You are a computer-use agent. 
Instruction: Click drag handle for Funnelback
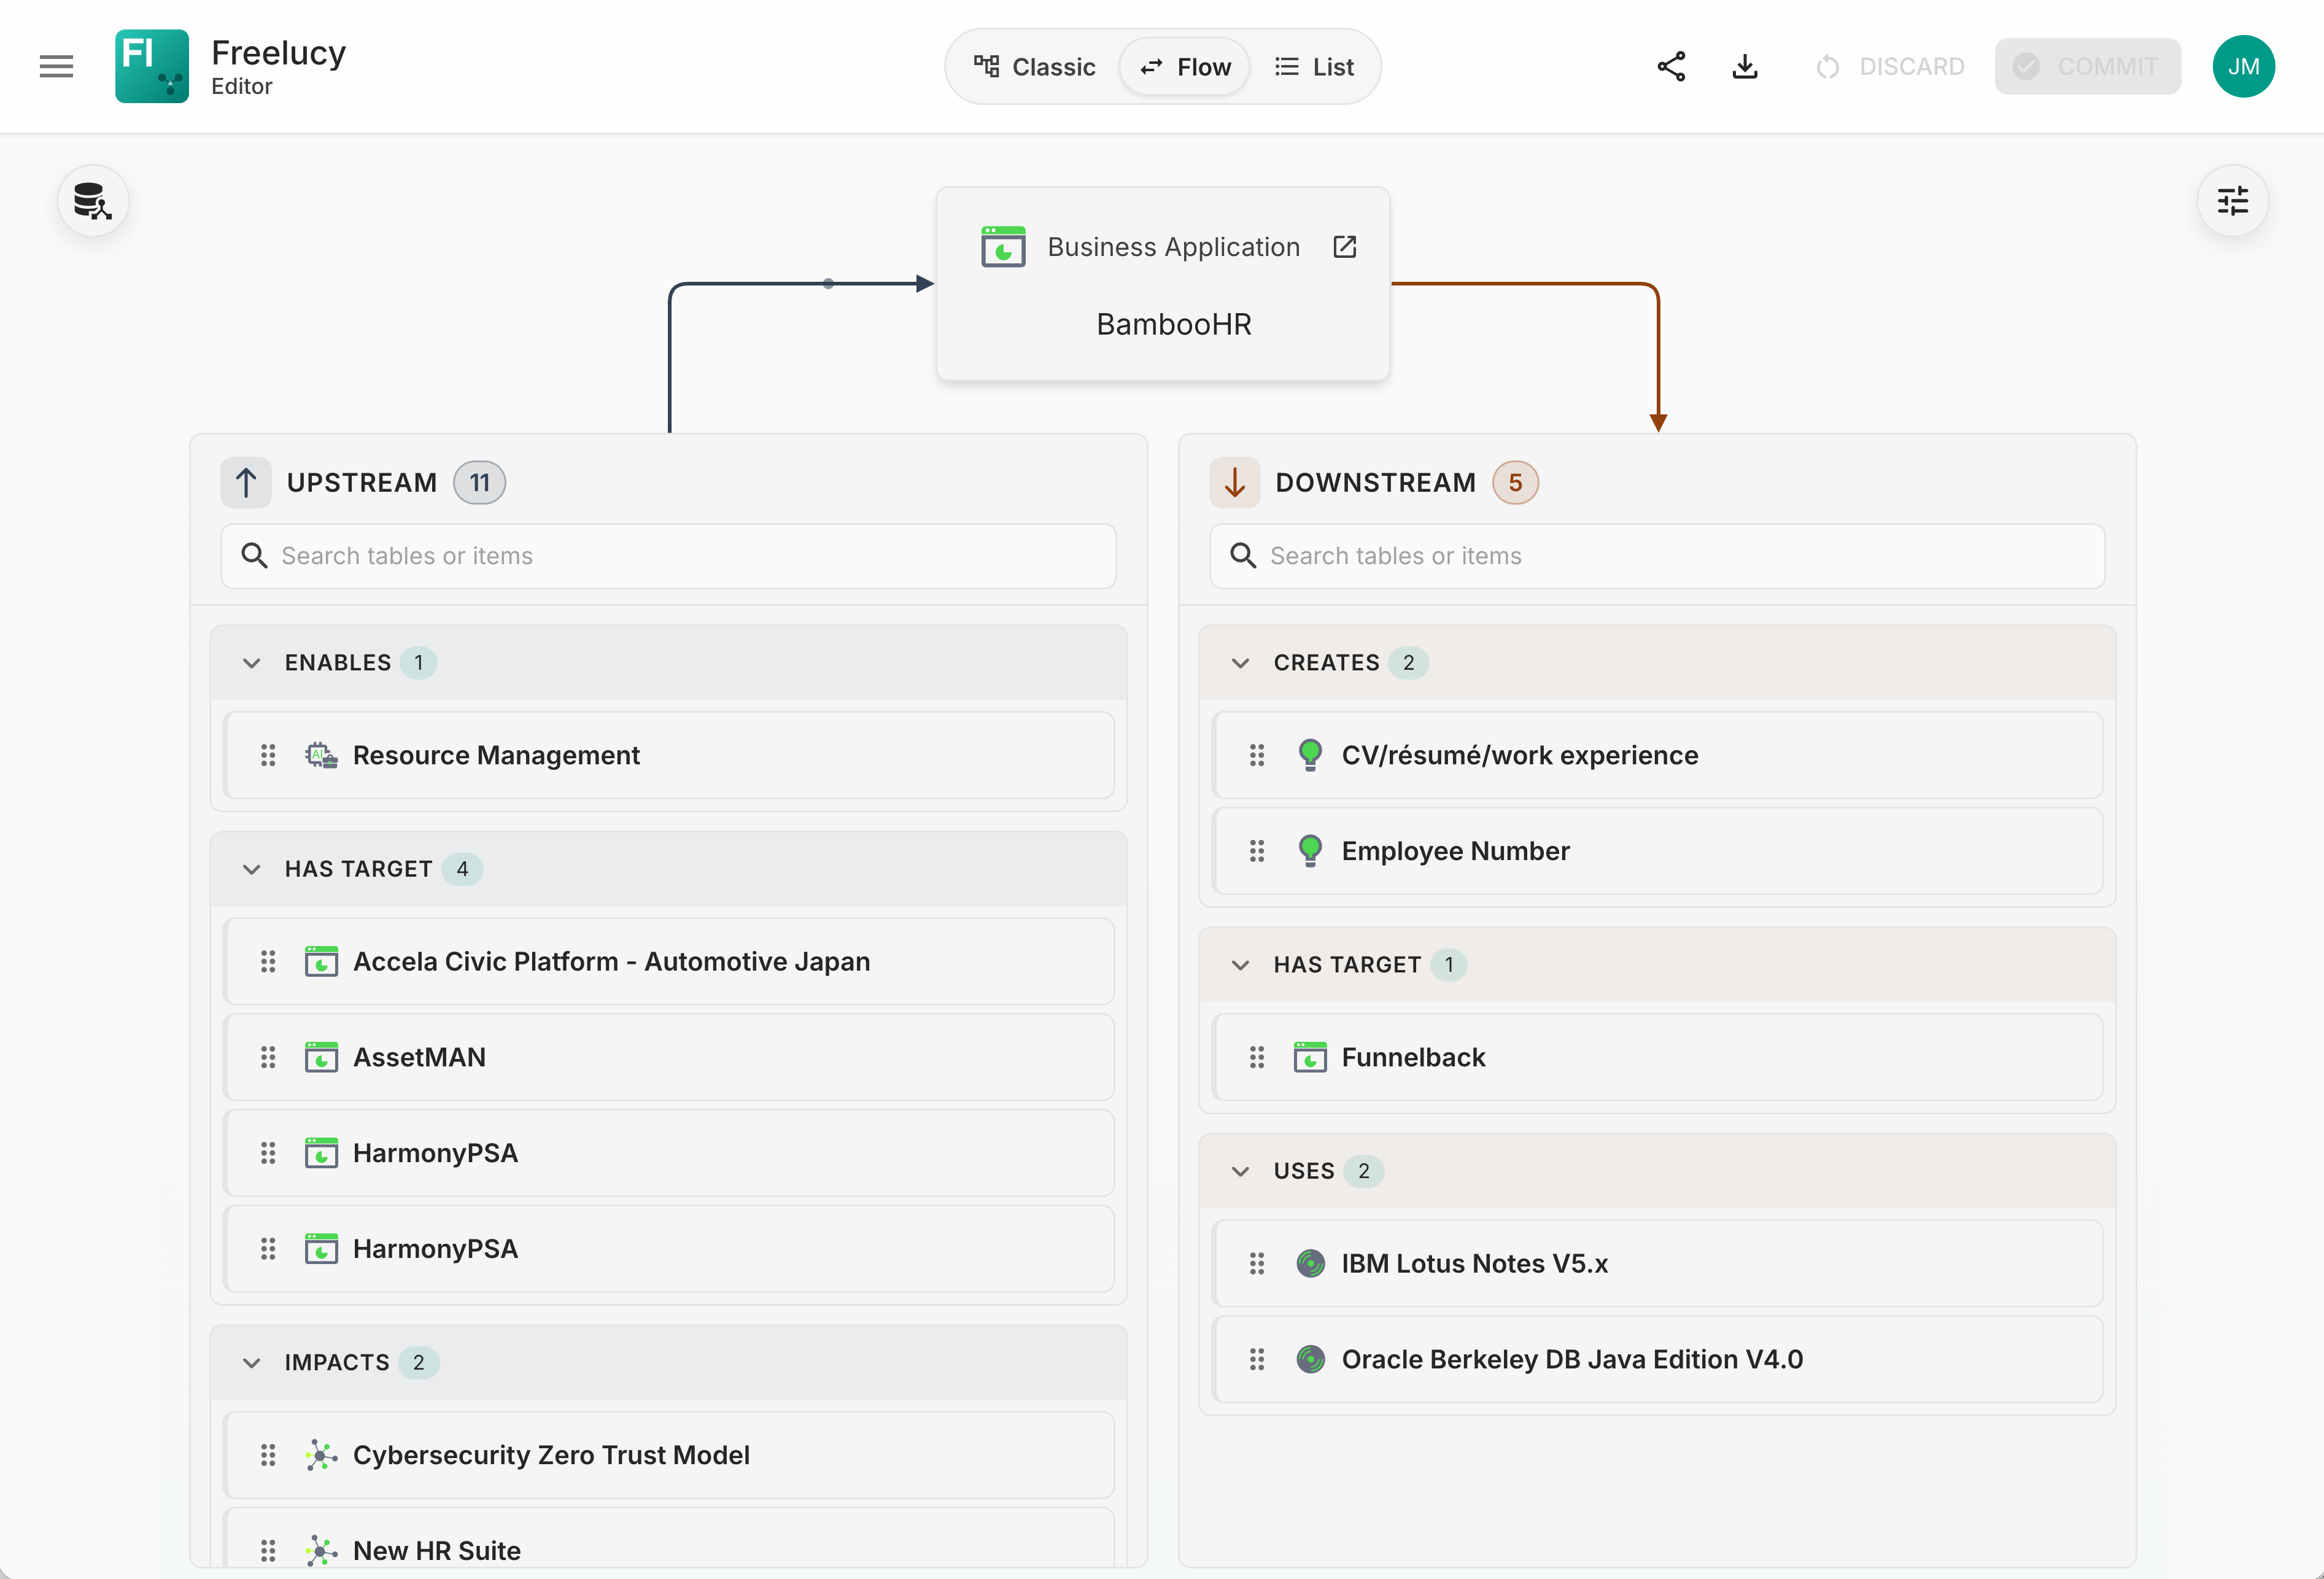click(x=1257, y=1057)
